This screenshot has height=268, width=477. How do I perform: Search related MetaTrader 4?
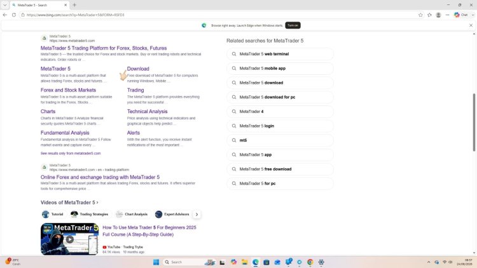click(280, 112)
